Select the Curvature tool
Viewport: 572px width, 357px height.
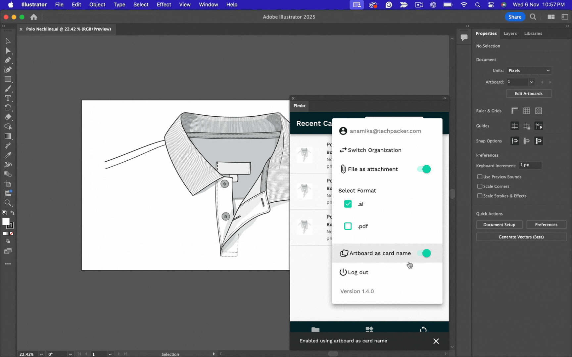8,70
